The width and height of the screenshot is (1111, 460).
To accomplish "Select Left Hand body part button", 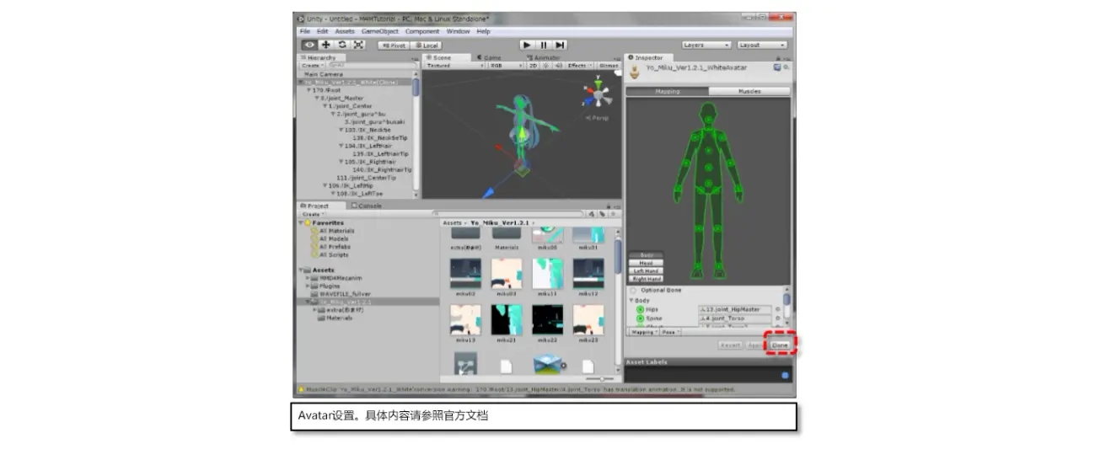I will pos(647,270).
